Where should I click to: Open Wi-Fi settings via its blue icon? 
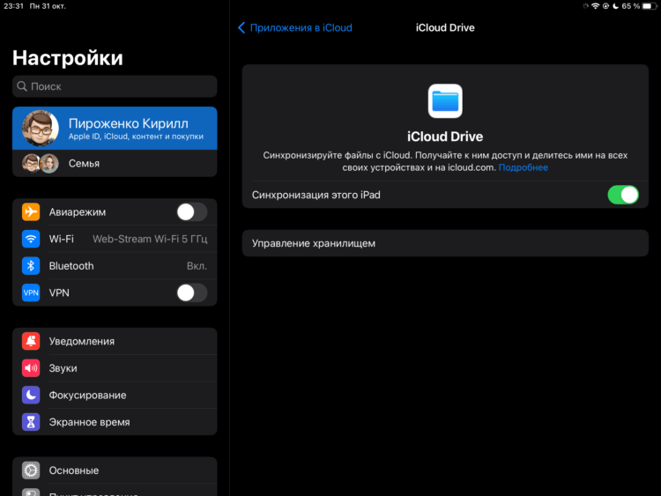(x=31, y=239)
